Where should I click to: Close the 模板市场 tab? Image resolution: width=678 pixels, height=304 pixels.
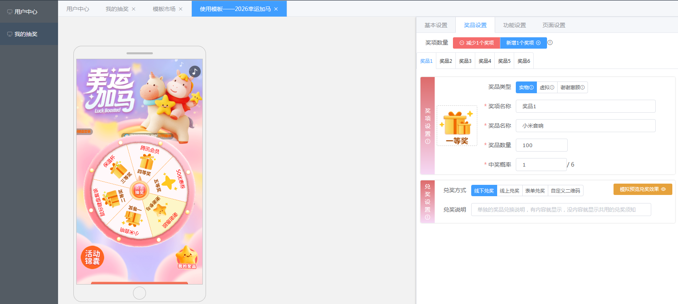[180, 9]
